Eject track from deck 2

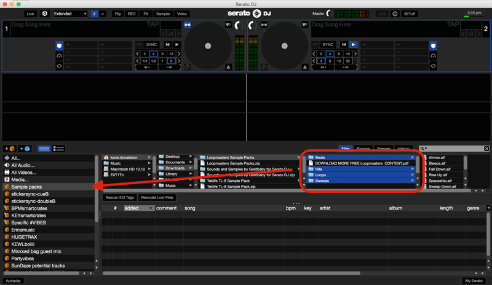click(304, 67)
